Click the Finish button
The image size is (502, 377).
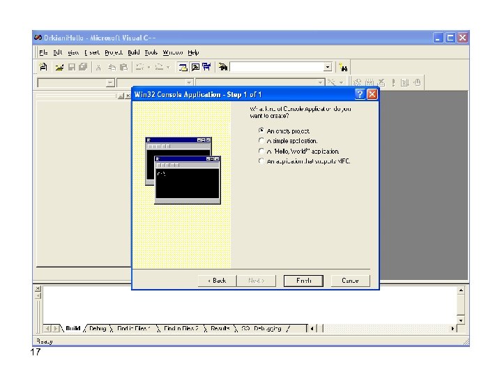point(303,281)
